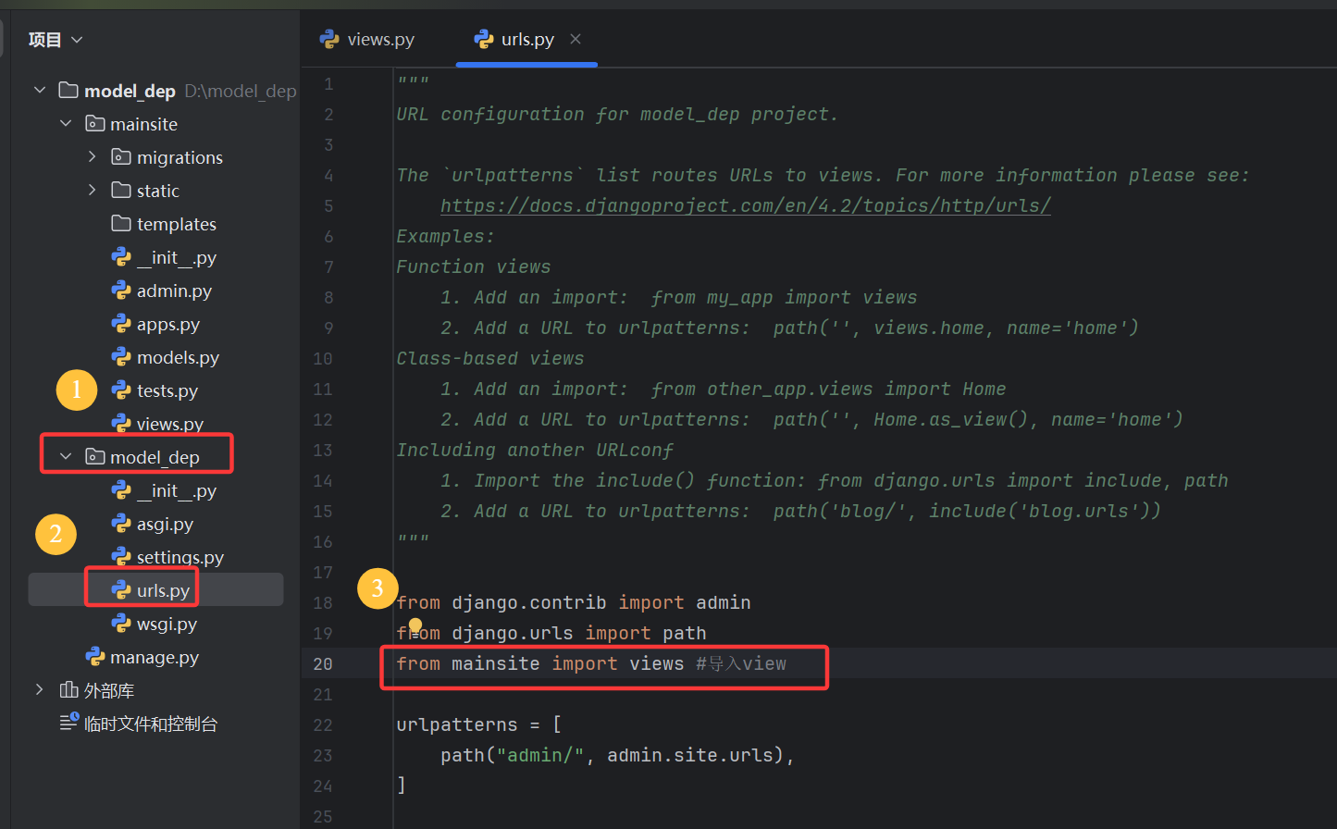Expand the 外部库 node
Screen dimensions: 1337x829
click(39, 690)
